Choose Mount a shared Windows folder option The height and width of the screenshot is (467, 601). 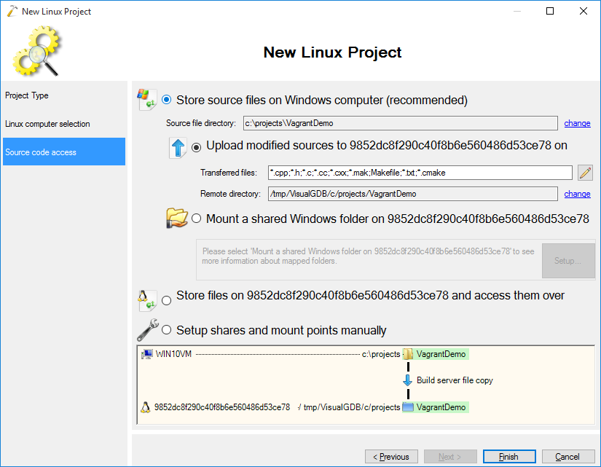(x=197, y=219)
